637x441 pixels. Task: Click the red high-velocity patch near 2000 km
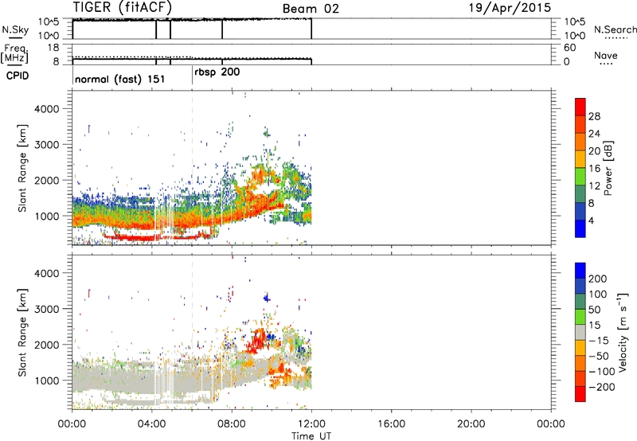tap(256, 340)
